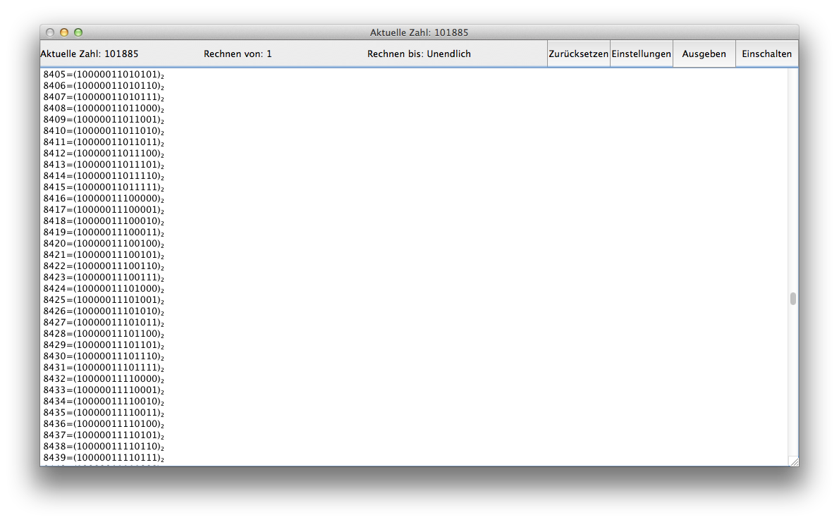Viewport: 839px width, 522px height.
Task: Select the line starting with 8423
Action: pyautogui.click(x=104, y=277)
